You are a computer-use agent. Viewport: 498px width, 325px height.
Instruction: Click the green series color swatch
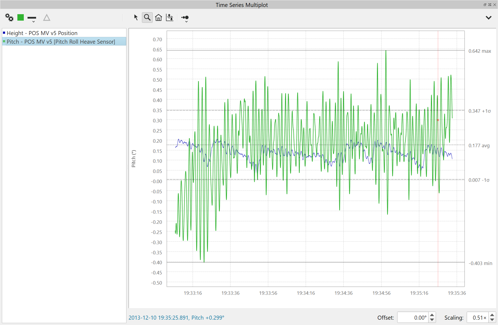click(21, 18)
